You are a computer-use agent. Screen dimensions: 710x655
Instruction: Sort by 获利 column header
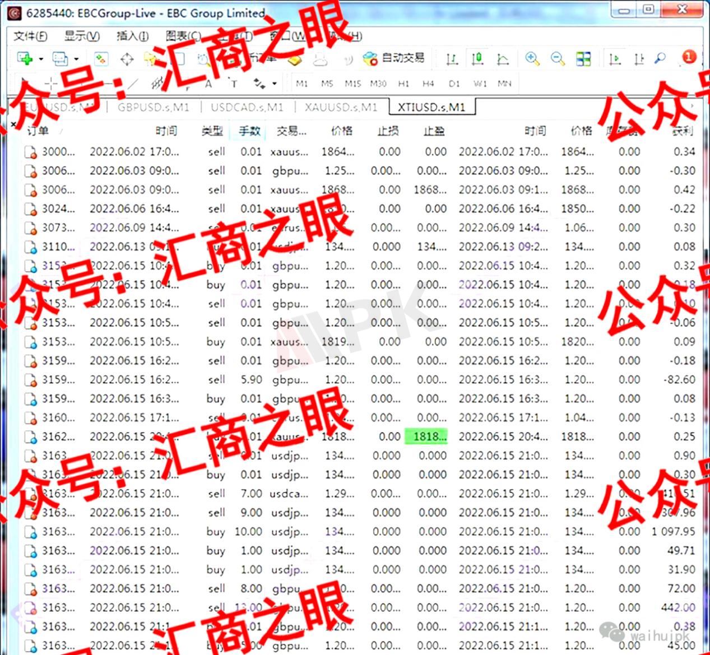(683, 131)
